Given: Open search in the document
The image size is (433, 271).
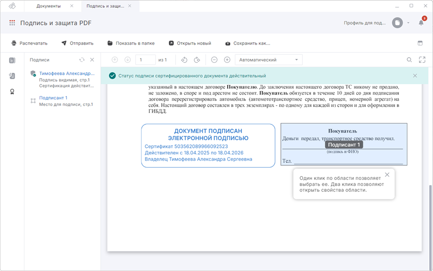Looking at the screenshot, I should (409, 60).
